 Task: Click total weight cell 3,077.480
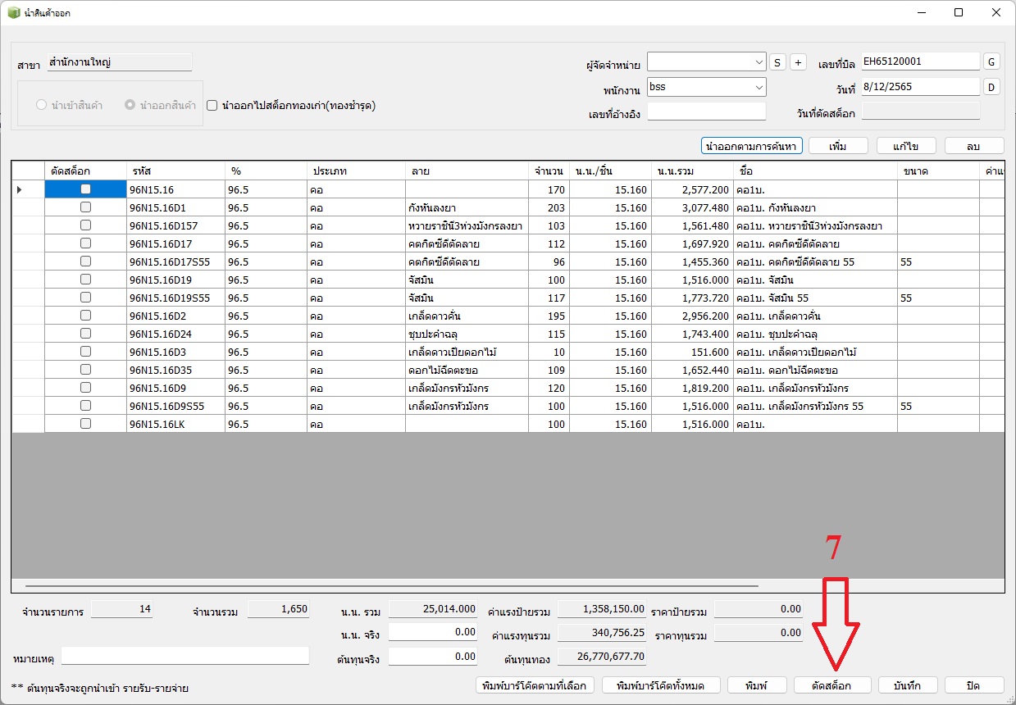(692, 207)
